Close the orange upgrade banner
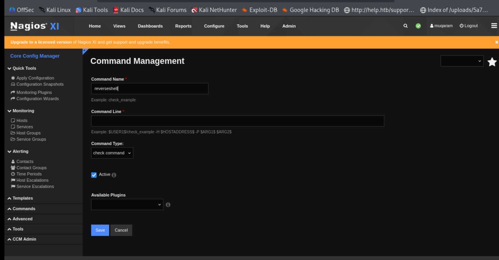Image resolution: width=499 pixels, height=260 pixels. tap(496, 42)
